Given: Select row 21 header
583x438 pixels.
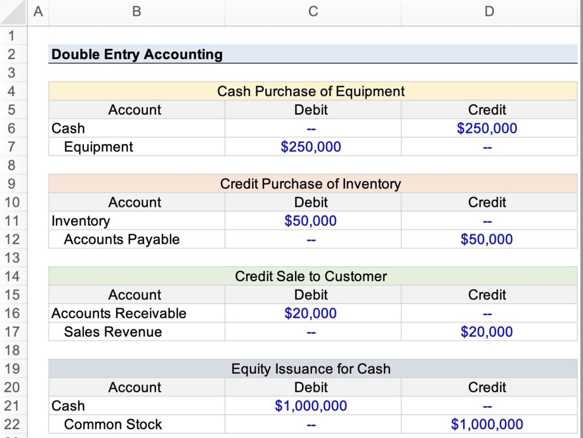Looking at the screenshot, I should tap(12, 406).
